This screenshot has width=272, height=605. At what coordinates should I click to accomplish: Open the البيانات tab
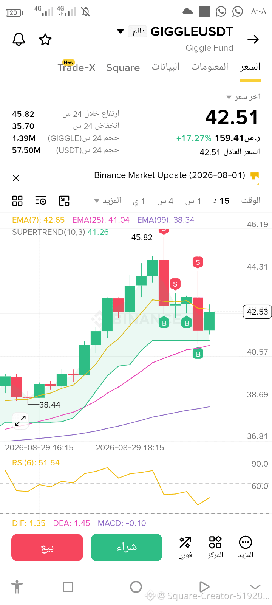(x=165, y=67)
